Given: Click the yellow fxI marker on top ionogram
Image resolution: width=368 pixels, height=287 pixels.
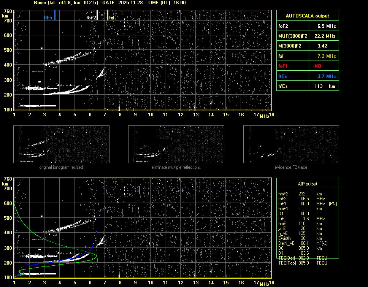Looking at the screenshot, I should point(108,16).
